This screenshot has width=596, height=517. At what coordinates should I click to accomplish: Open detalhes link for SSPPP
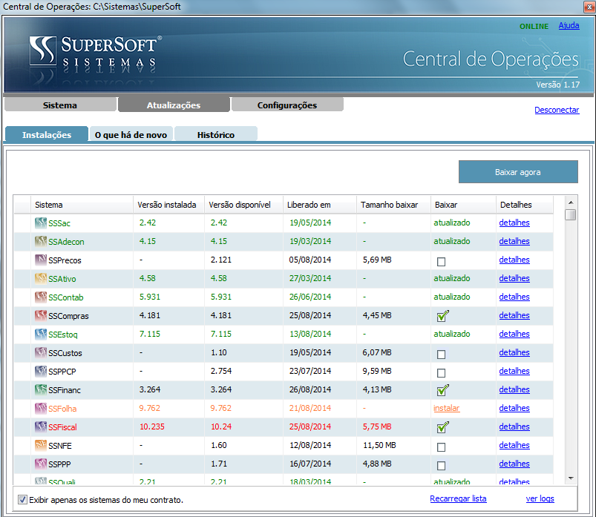tap(514, 464)
